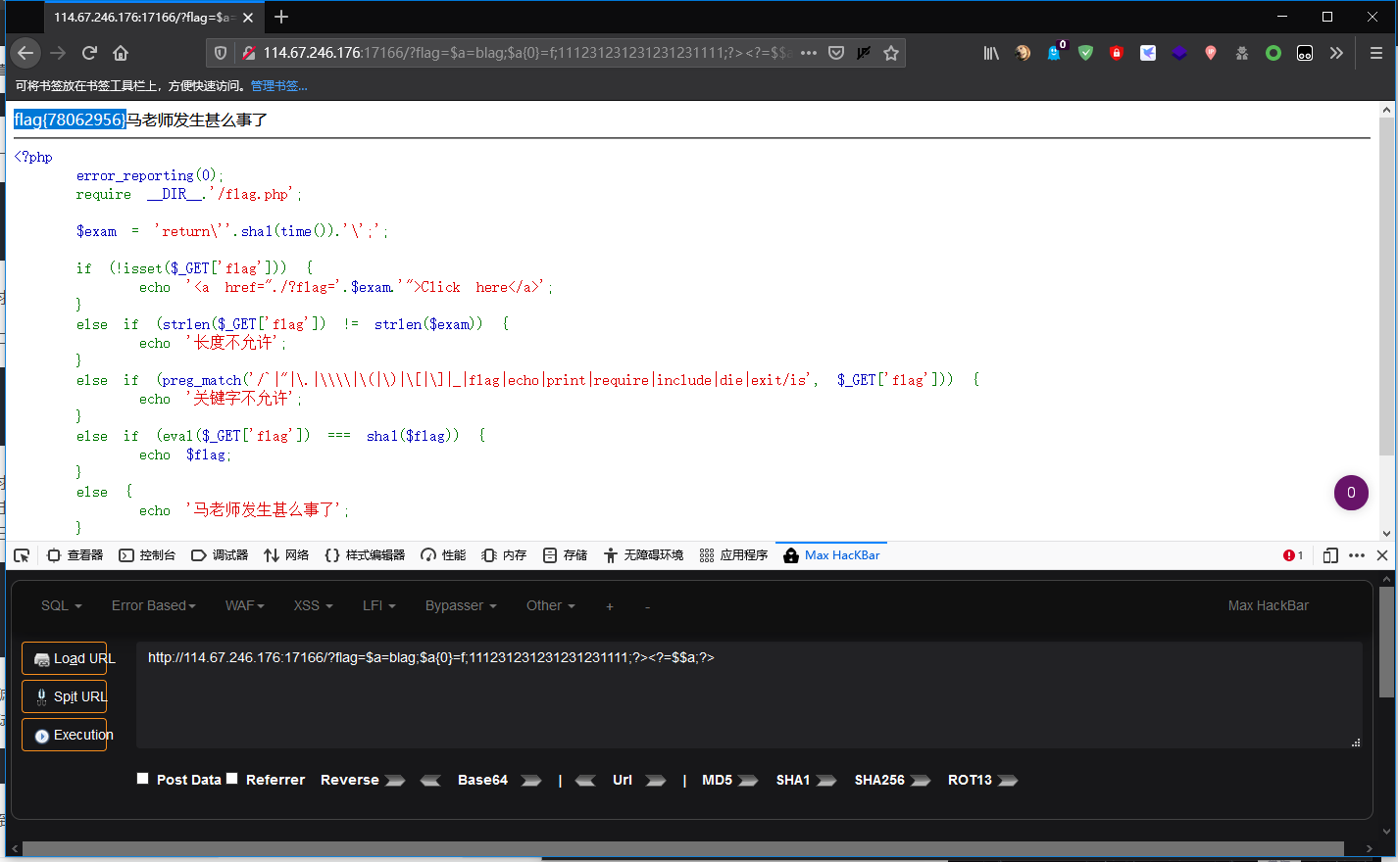The width and height of the screenshot is (1398, 862).
Task: Show the red error count indicator
Action: (x=1293, y=555)
